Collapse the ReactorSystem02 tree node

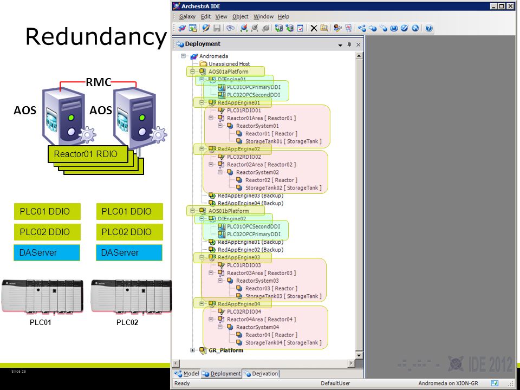[x=220, y=172]
